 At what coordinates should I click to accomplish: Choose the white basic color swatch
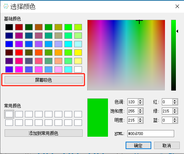click(x=78, y=69)
